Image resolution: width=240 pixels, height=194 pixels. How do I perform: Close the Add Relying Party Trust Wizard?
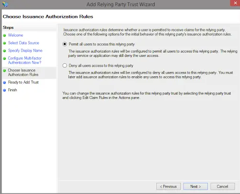[235, 3]
